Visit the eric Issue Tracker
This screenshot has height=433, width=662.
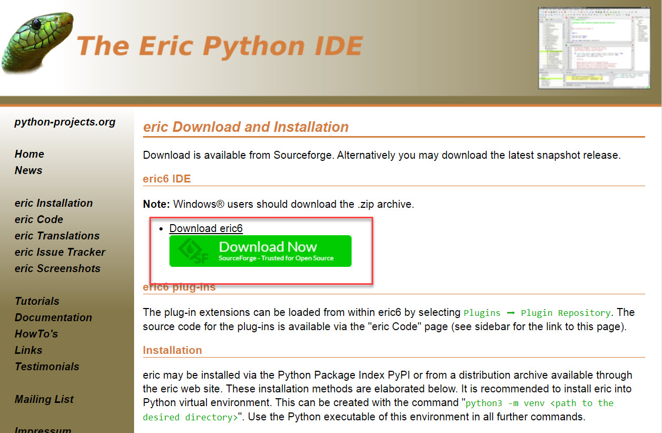coord(60,252)
